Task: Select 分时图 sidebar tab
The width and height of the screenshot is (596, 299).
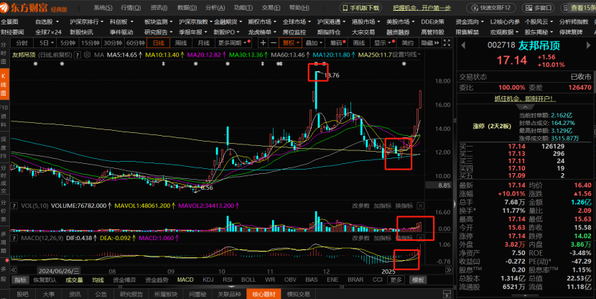Action: point(4,54)
